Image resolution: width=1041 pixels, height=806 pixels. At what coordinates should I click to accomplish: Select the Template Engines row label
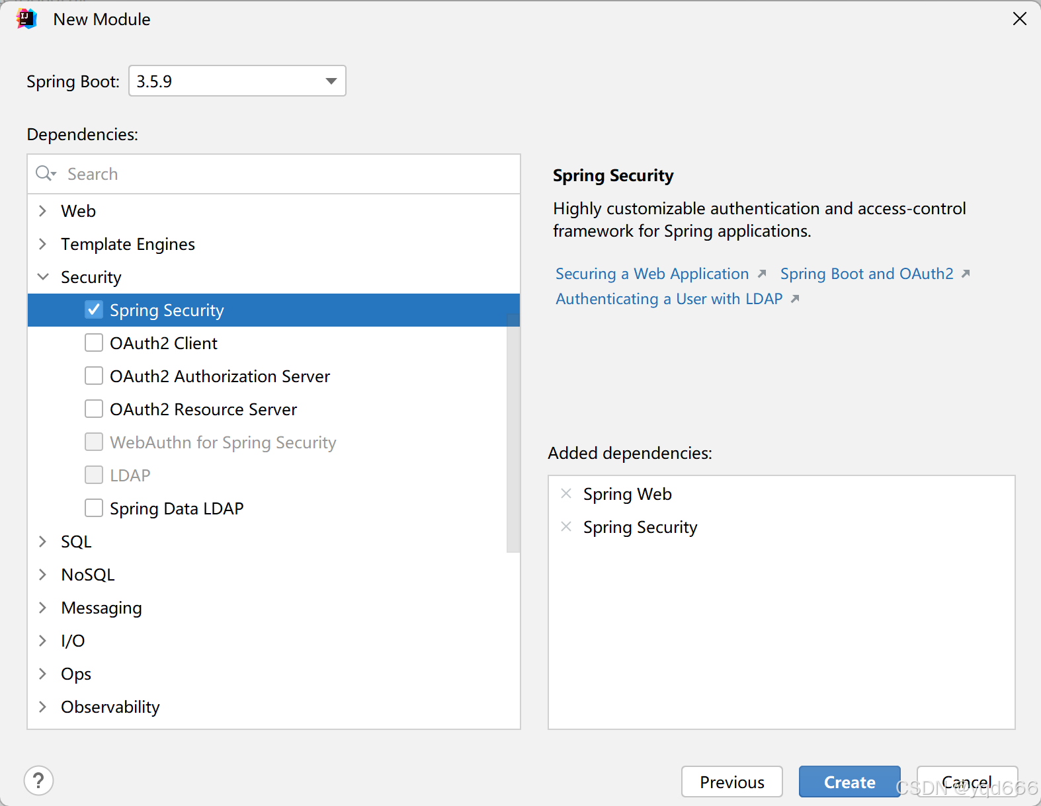pyautogui.click(x=128, y=244)
